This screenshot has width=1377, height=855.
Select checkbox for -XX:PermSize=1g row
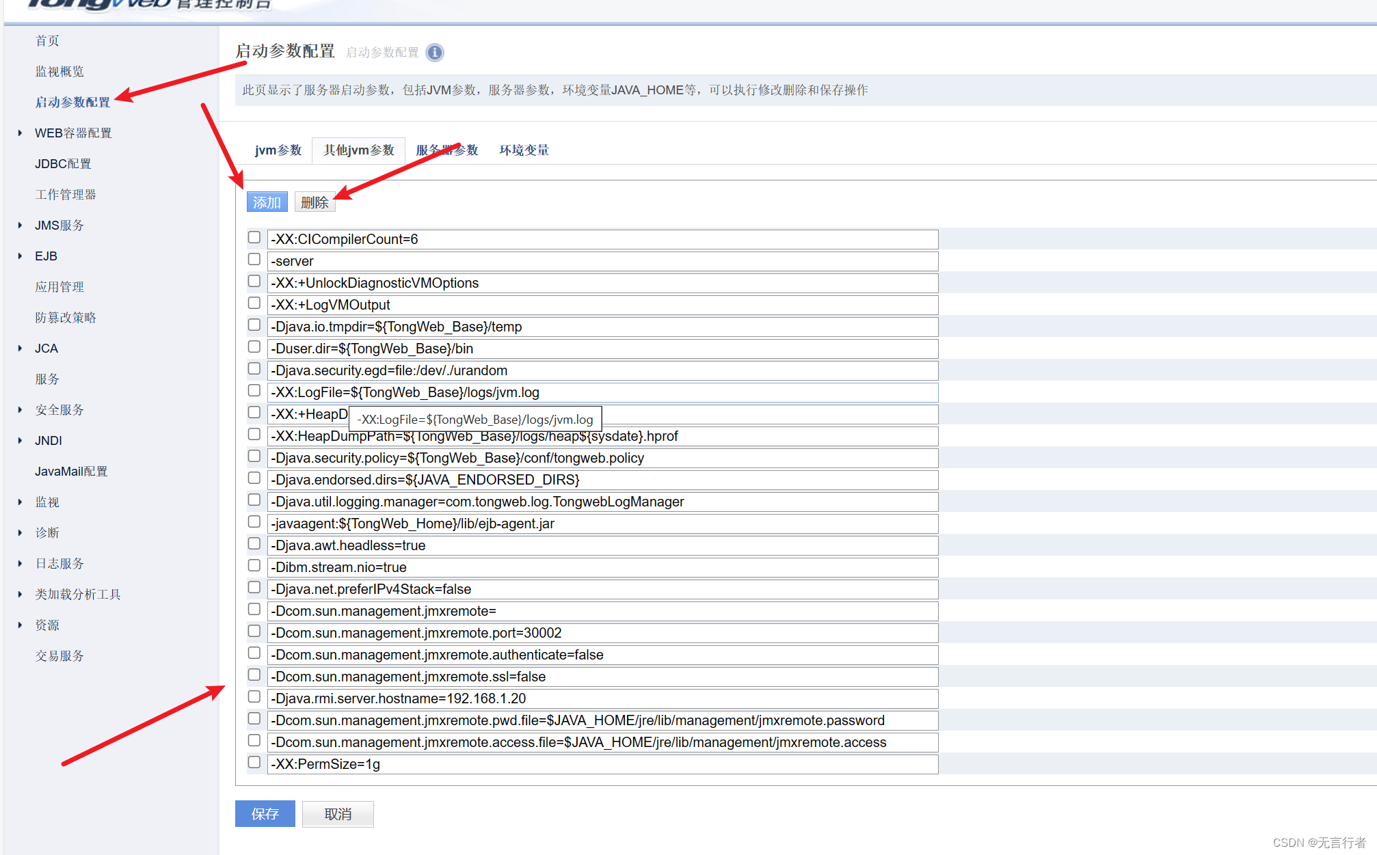[x=254, y=763]
